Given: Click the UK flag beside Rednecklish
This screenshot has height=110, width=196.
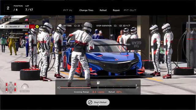Looking at the screenshot, I should [x=26, y=37].
